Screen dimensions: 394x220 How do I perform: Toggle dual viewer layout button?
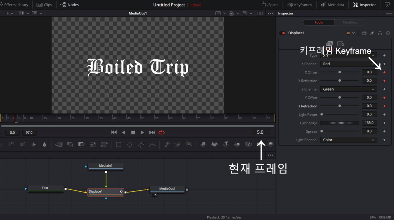(260, 13)
